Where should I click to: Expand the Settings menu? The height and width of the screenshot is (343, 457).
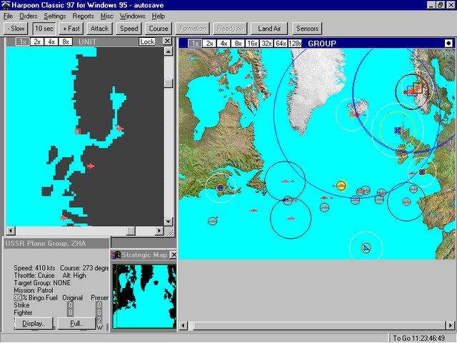tap(55, 16)
